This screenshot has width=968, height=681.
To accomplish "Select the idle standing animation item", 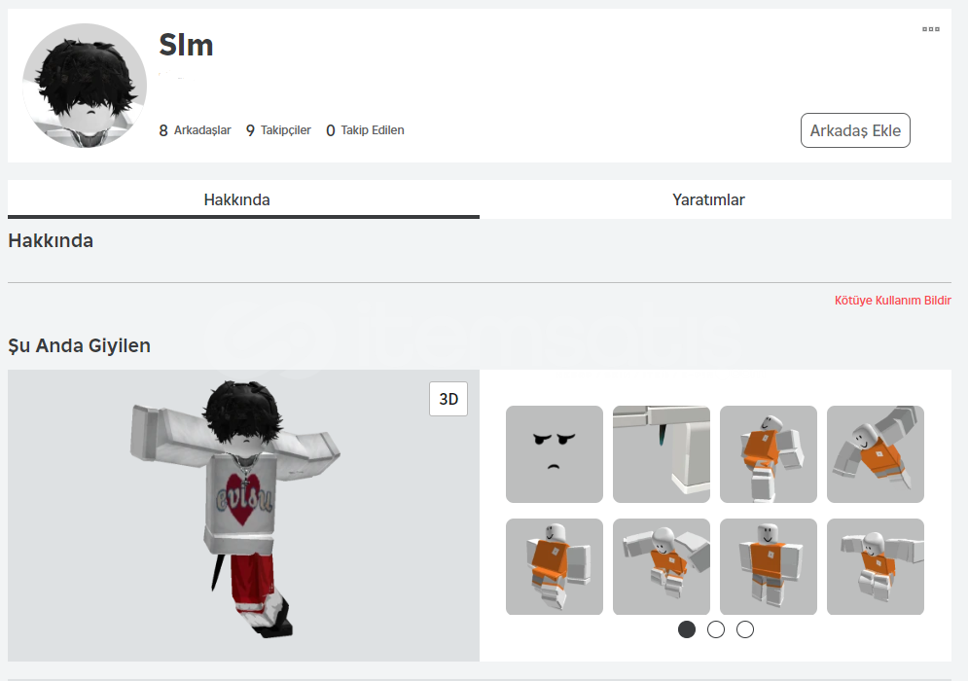I will (768, 567).
